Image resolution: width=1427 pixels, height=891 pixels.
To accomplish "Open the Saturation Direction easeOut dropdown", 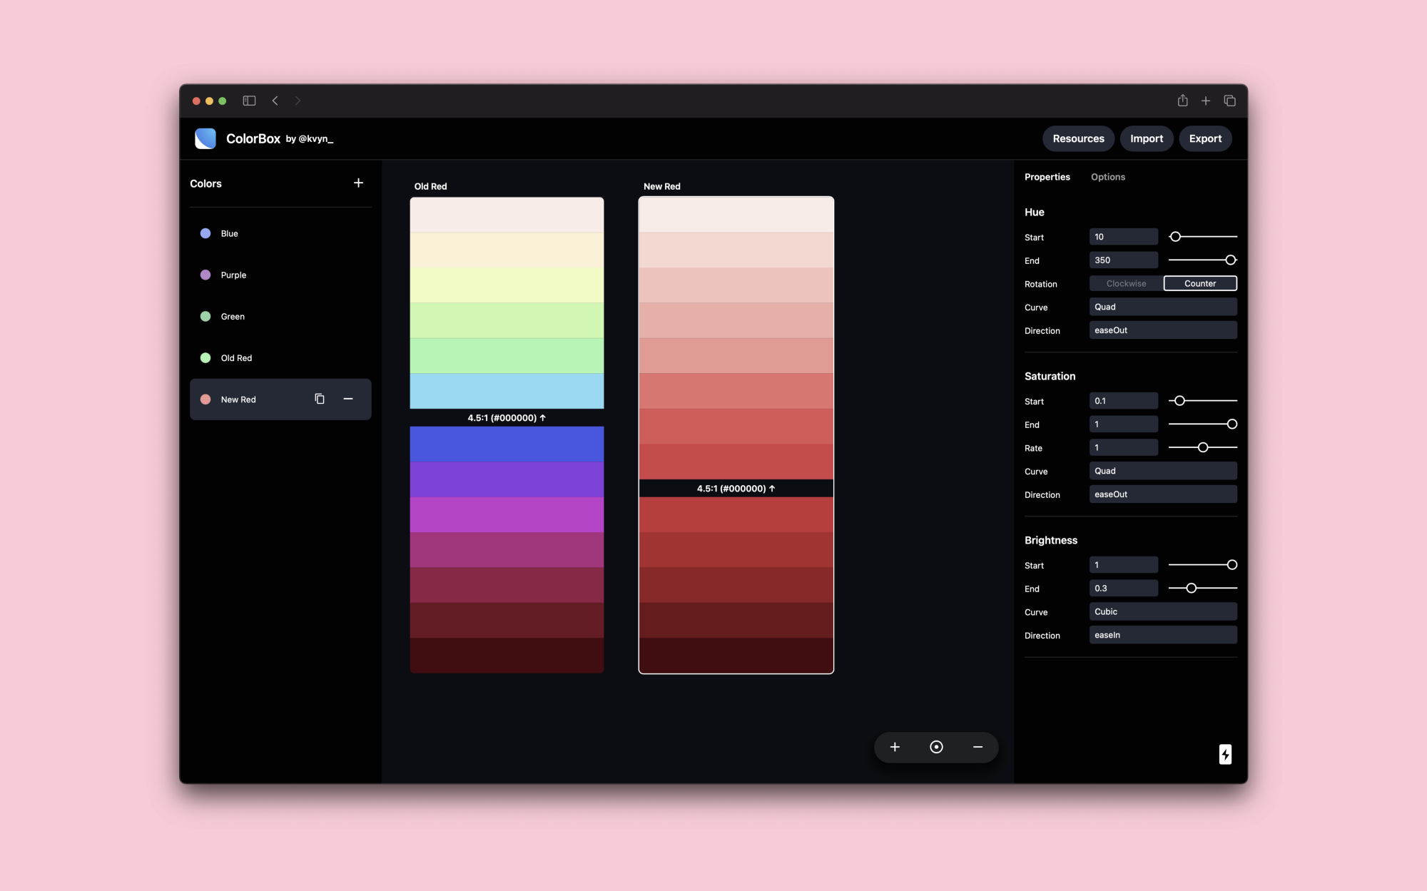I will [1163, 494].
